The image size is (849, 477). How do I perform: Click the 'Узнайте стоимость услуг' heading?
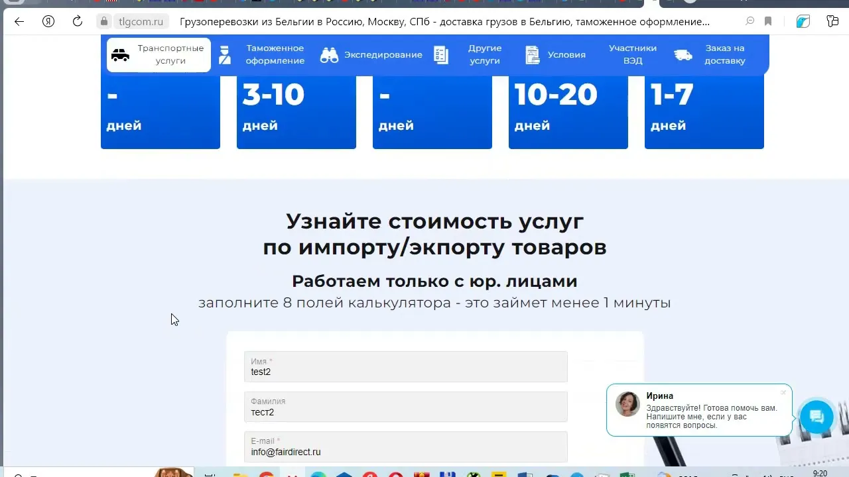(434, 221)
